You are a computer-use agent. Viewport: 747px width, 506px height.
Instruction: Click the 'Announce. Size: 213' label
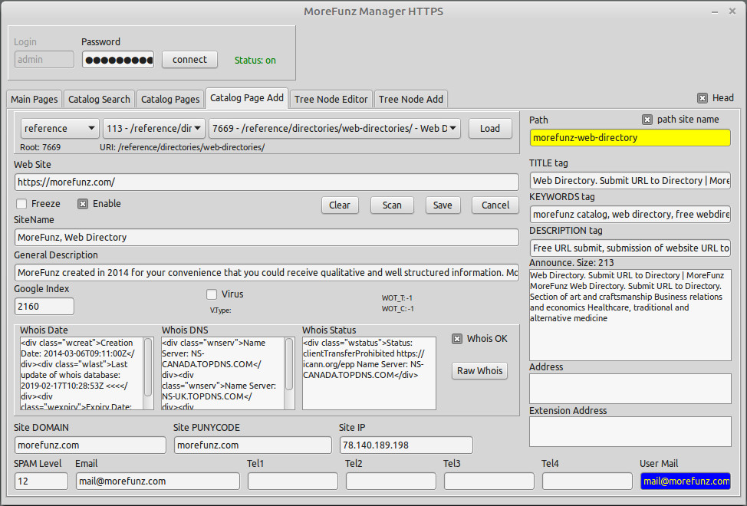[x=571, y=263]
